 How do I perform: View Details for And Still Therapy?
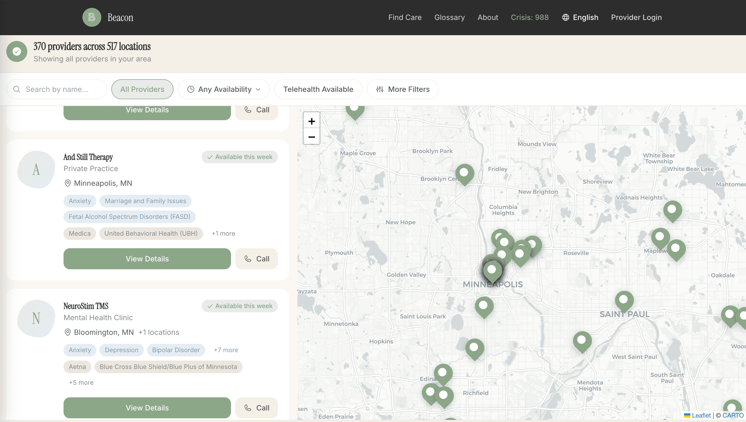point(147,259)
